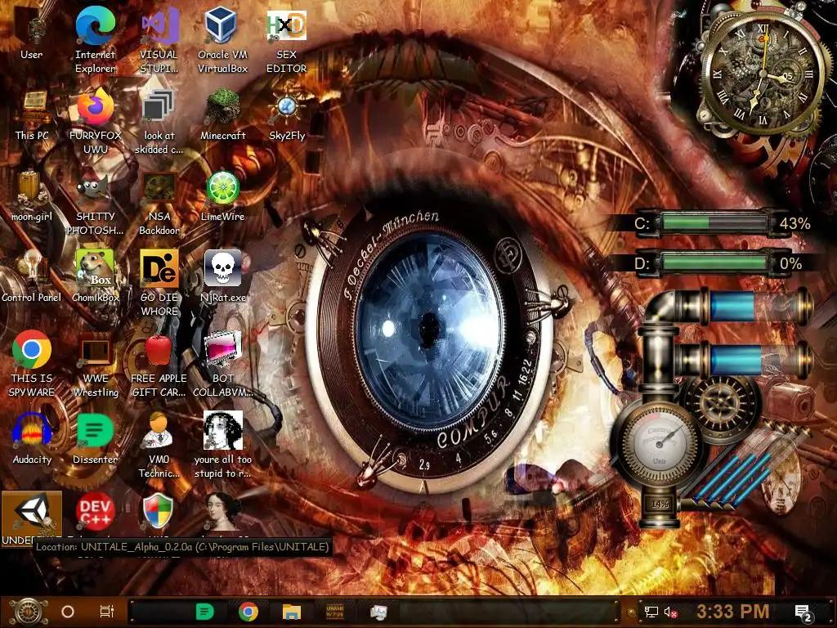The image size is (837, 628).
Task: Select the Sky2Fly desktop icon
Action: pyautogui.click(x=287, y=114)
